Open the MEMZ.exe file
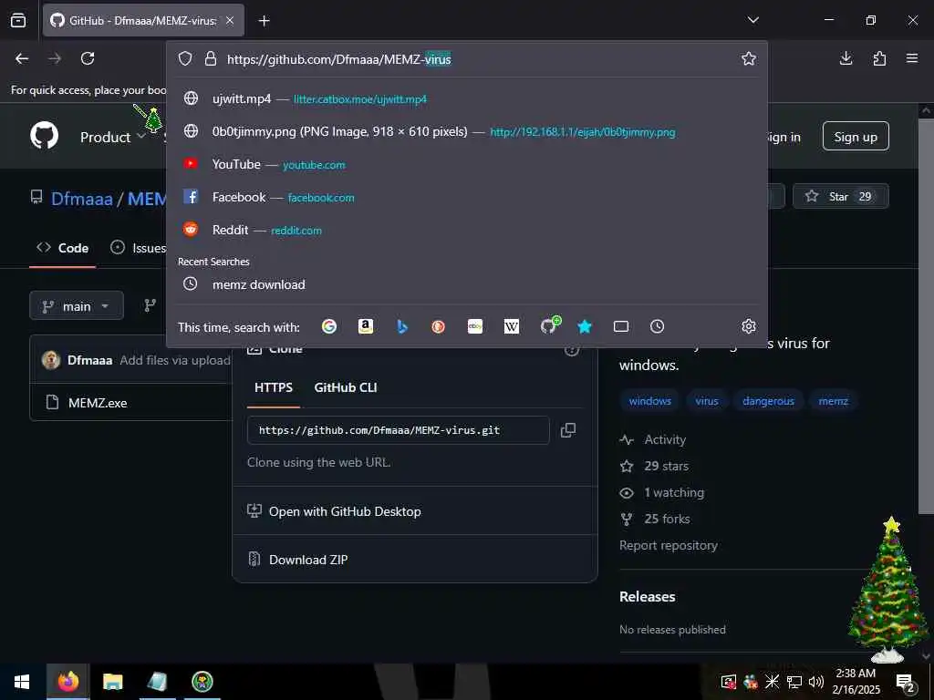This screenshot has width=934, height=700. (98, 403)
